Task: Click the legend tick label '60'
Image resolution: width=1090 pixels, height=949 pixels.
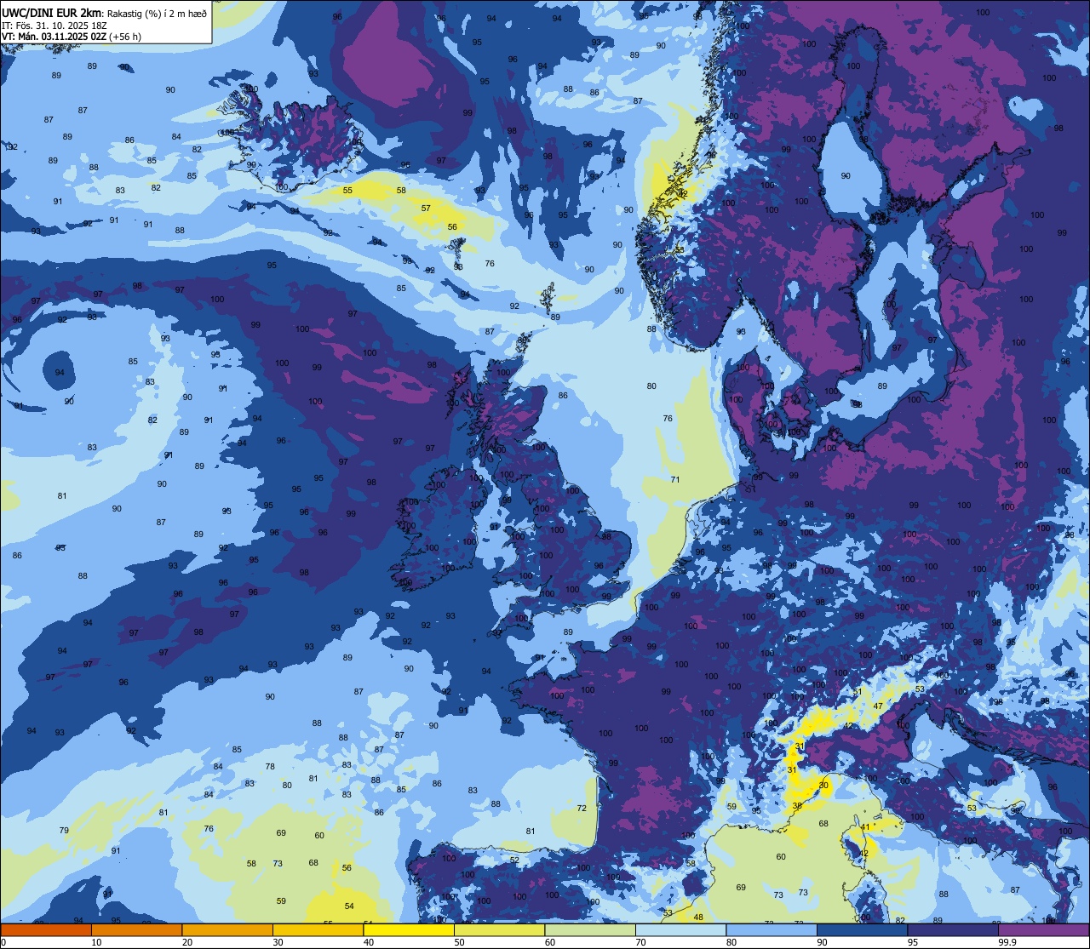Action: pos(550,942)
